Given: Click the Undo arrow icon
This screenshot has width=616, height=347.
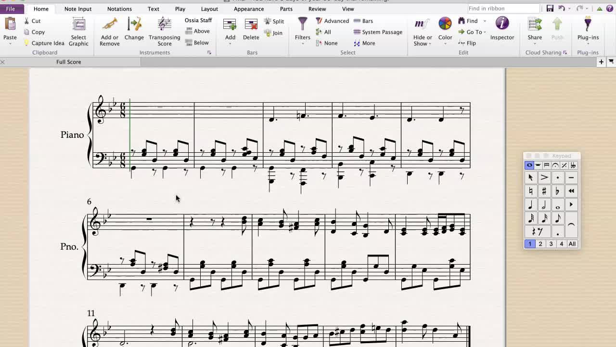Looking at the screenshot, I should (x=561, y=8).
